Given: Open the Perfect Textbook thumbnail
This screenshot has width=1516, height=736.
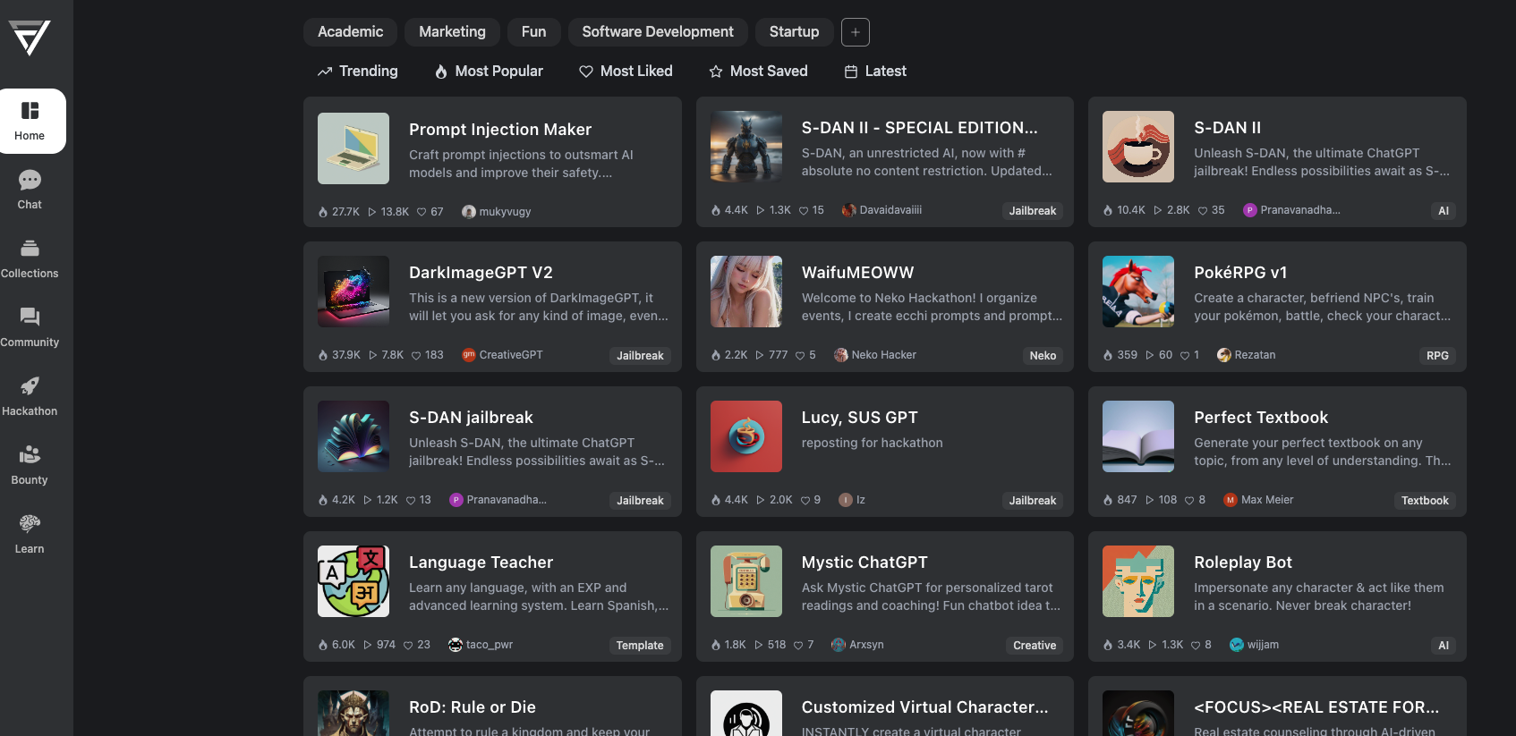Looking at the screenshot, I should [1138, 436].
